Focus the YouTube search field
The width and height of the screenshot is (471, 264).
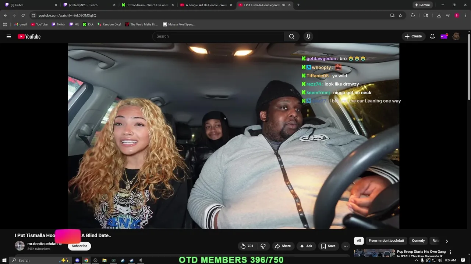(x=218, y=36)
